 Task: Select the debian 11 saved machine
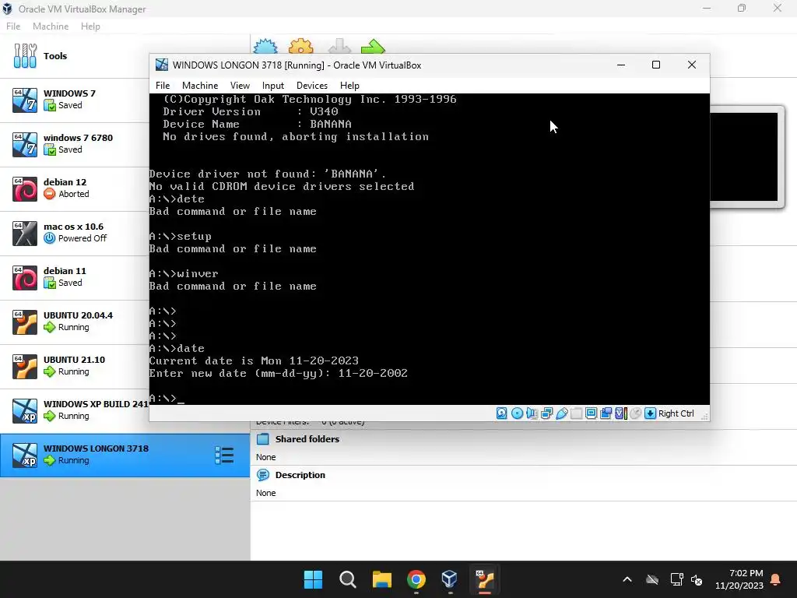coord(74,278)
